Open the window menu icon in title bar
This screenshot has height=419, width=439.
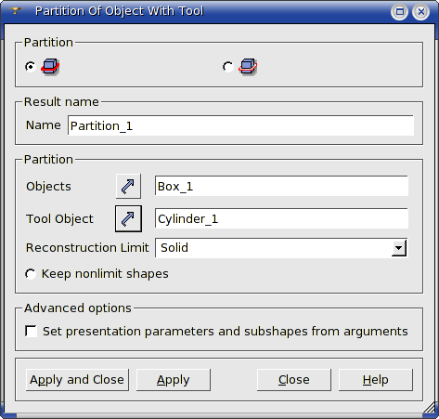coord(15,11)
